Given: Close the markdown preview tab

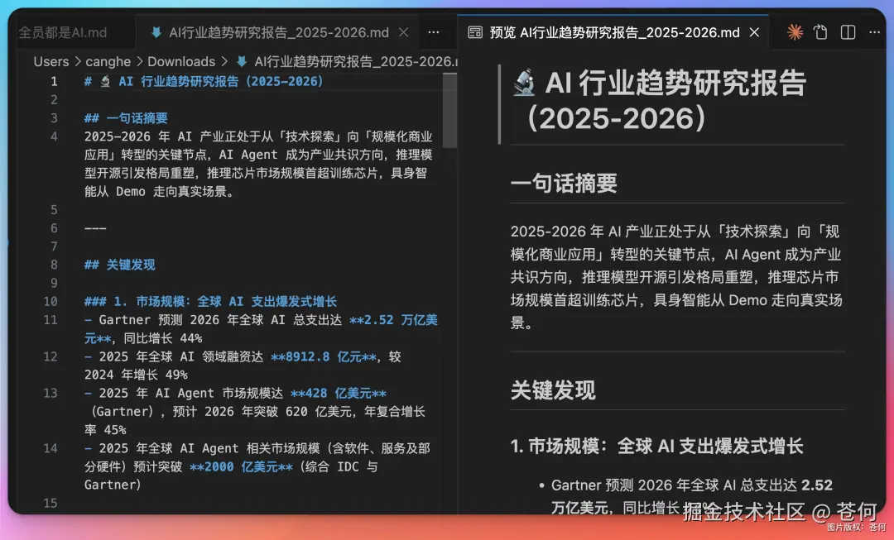Looking at the screenshot, I should 754,32.
